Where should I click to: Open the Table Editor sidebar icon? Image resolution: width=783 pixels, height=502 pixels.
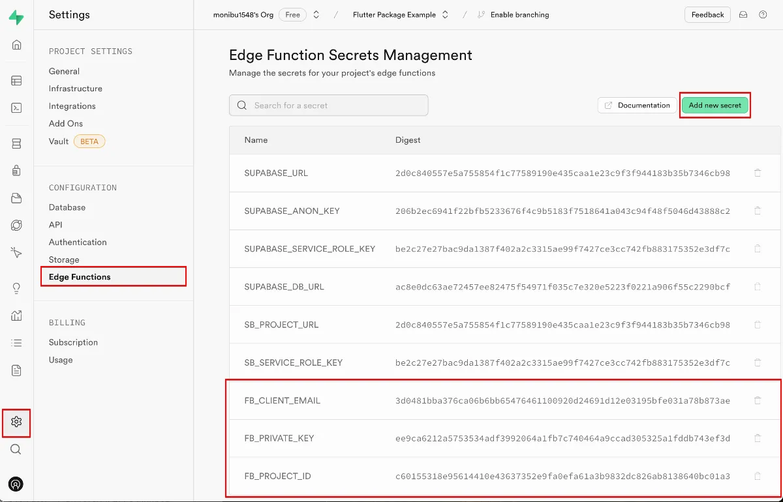click(16, 81)
